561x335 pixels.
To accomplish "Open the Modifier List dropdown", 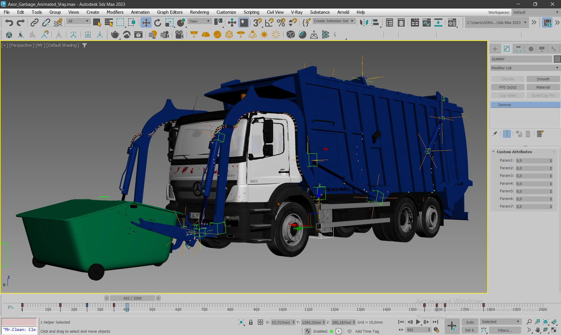I will pyautogui.click(x=525, y=68).
